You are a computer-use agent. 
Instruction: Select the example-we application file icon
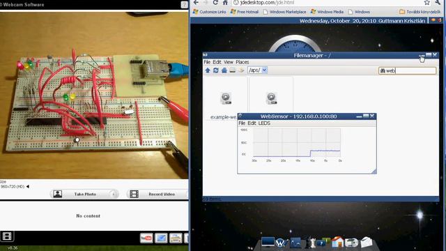tap(226, 98)
